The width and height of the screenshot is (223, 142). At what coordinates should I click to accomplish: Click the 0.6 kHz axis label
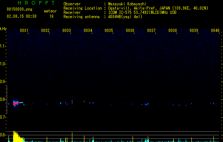(x=3, y=135)
